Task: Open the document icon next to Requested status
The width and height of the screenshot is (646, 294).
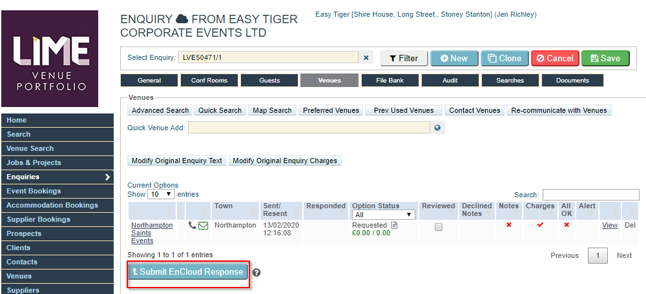Action: (394, 225)
